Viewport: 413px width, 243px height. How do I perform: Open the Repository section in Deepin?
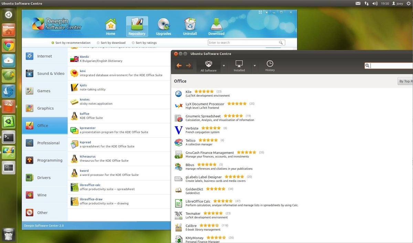click(137, 27)
